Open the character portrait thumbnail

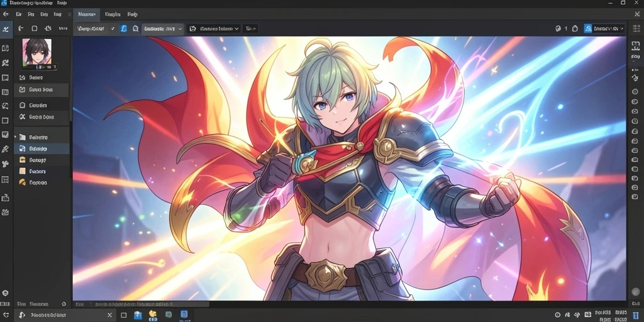pos(37,52)
